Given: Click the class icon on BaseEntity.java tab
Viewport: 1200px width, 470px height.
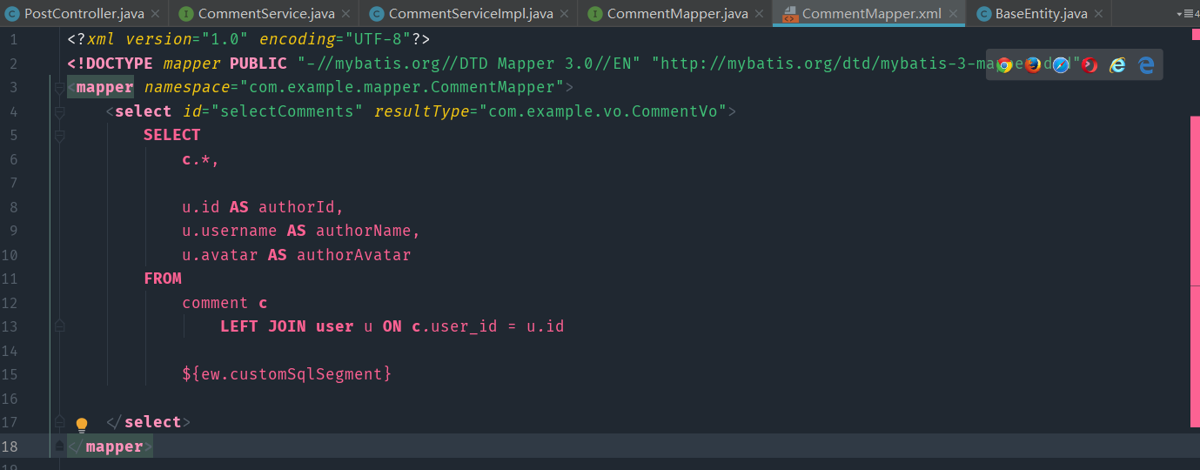Looking at the screenshot, I should point(983,13).
